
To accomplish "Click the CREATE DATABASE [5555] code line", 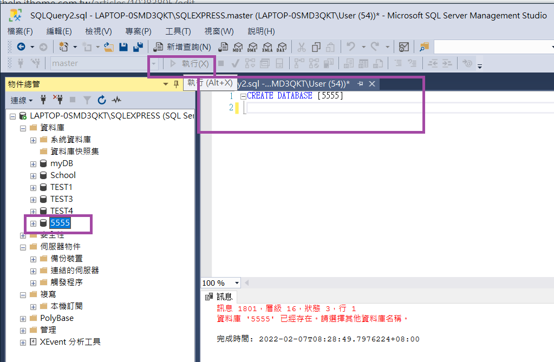I will tap(295, 96).
